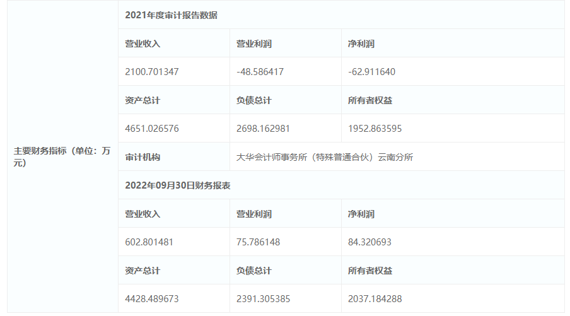The image size is (570, 316).
Task: Click the 审计机构 label cell
Action: (x=142, y=157)
